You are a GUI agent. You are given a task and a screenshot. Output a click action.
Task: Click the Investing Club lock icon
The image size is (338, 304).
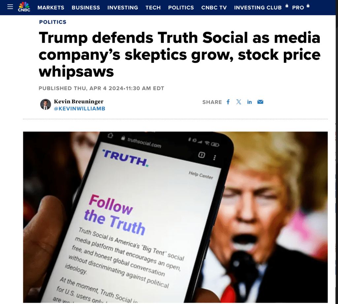pos(287,6)
